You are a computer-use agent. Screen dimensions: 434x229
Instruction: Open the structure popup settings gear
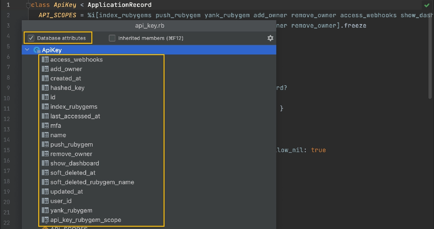pyautogui.click(x=270, y=38)
